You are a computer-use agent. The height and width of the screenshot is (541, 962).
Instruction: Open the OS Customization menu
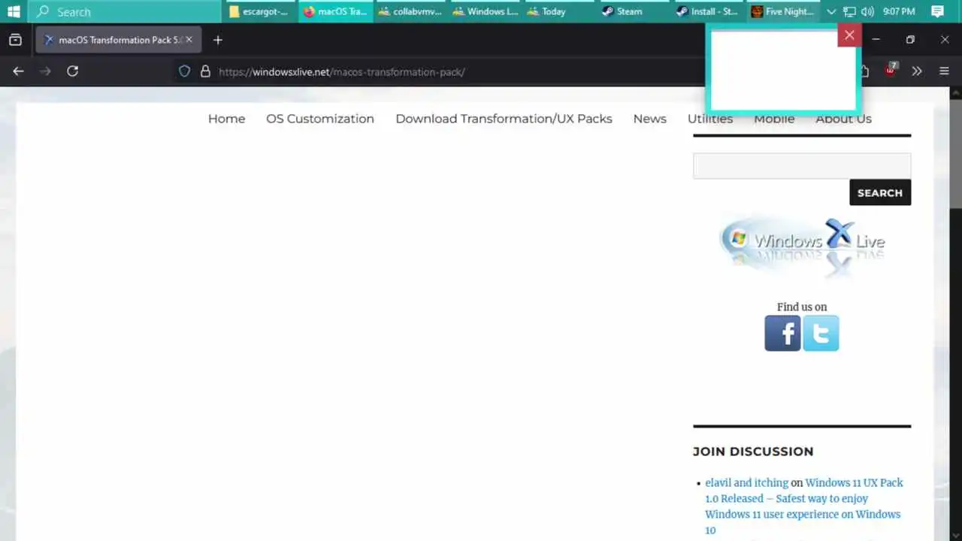tap(320, 119)
